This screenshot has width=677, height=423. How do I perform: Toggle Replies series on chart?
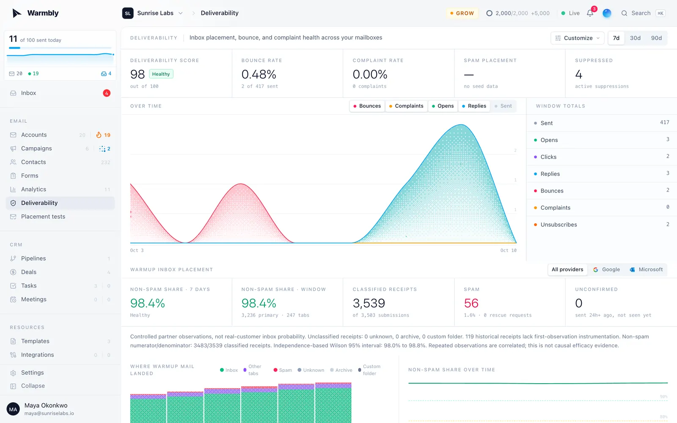[x=474, y=106]
